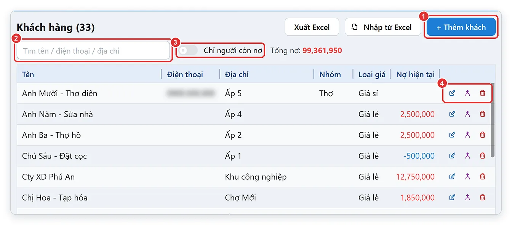Click the 1,850,000 debt value
Screen dimensions: 512x225
[418, 198]
